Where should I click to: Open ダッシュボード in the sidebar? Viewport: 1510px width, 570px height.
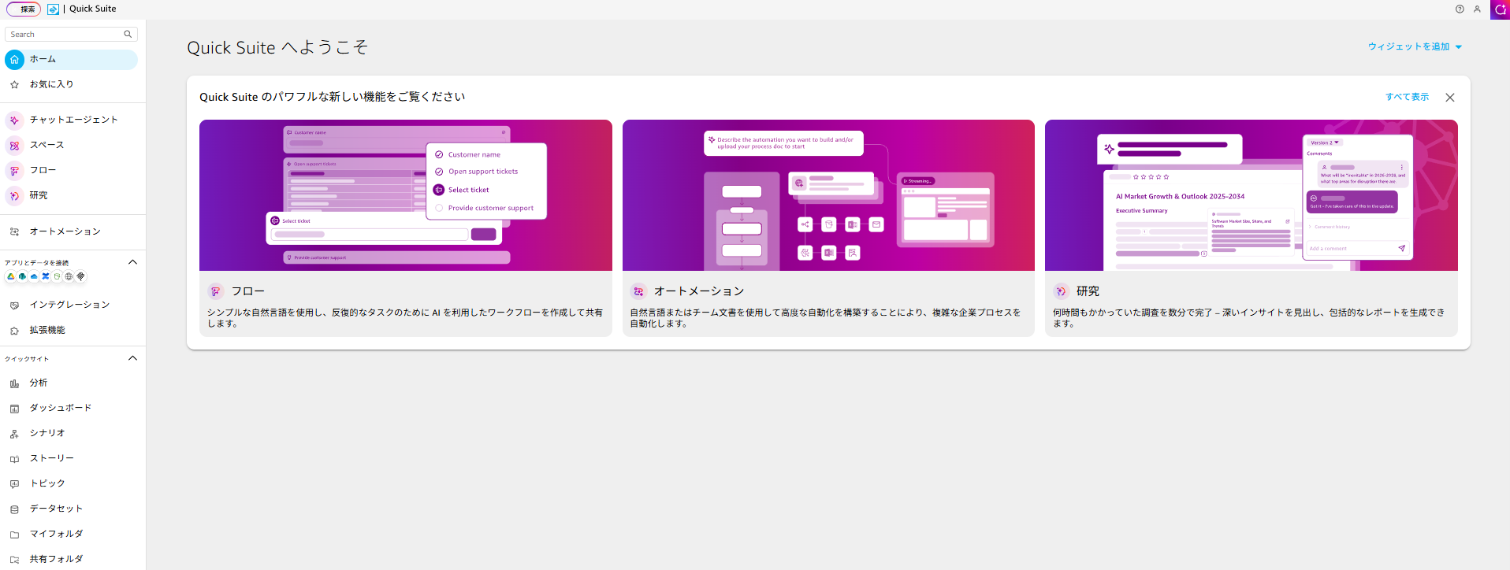(60, 408)
